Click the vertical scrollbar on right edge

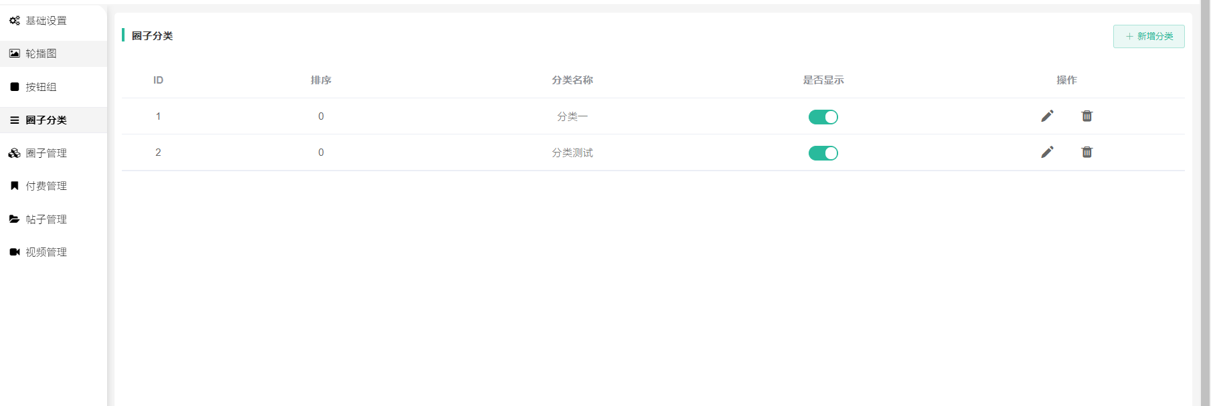(1205, 201)
